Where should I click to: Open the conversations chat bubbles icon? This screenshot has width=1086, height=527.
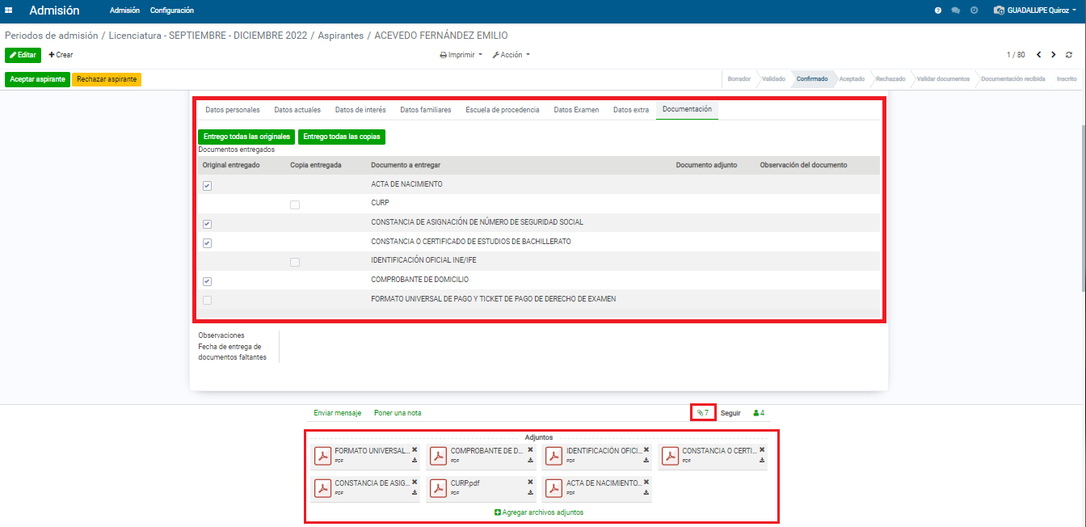coord(956,11)
